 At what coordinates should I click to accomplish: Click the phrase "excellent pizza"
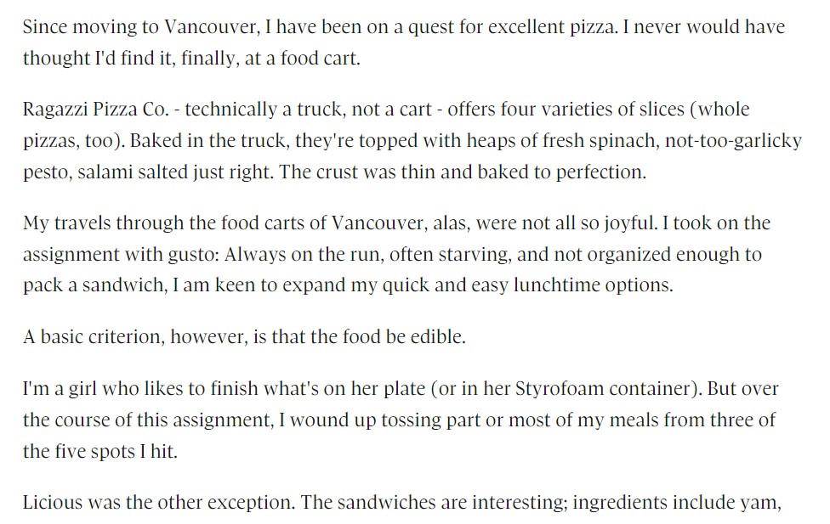pos(553,26)
